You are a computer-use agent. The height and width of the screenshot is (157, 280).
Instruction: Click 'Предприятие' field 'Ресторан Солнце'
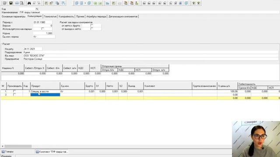coord(150,59)
